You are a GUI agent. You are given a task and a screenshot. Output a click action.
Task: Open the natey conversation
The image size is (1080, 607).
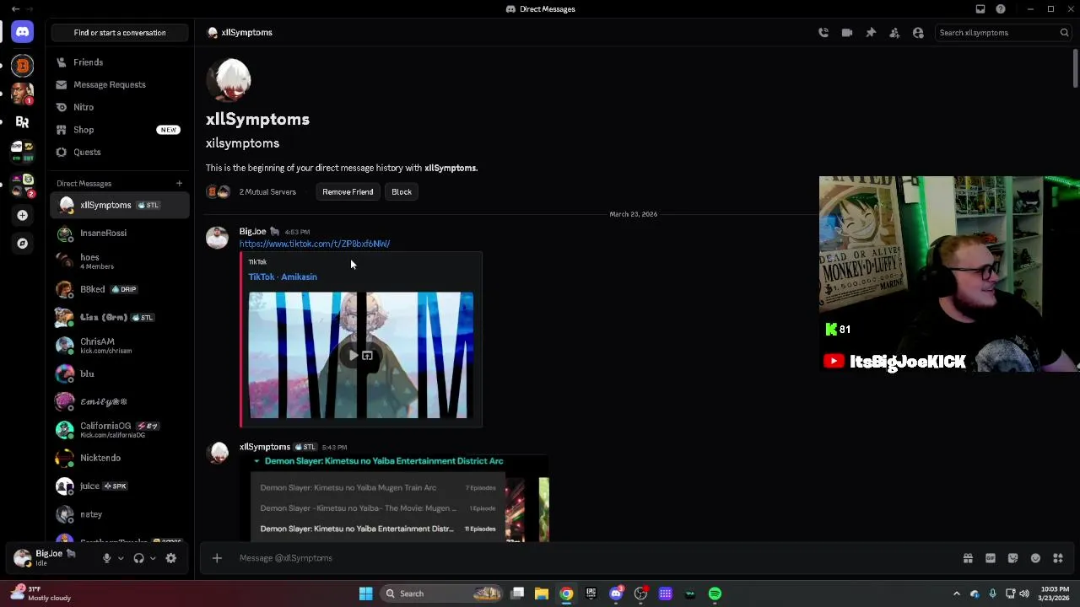(120, 514)
